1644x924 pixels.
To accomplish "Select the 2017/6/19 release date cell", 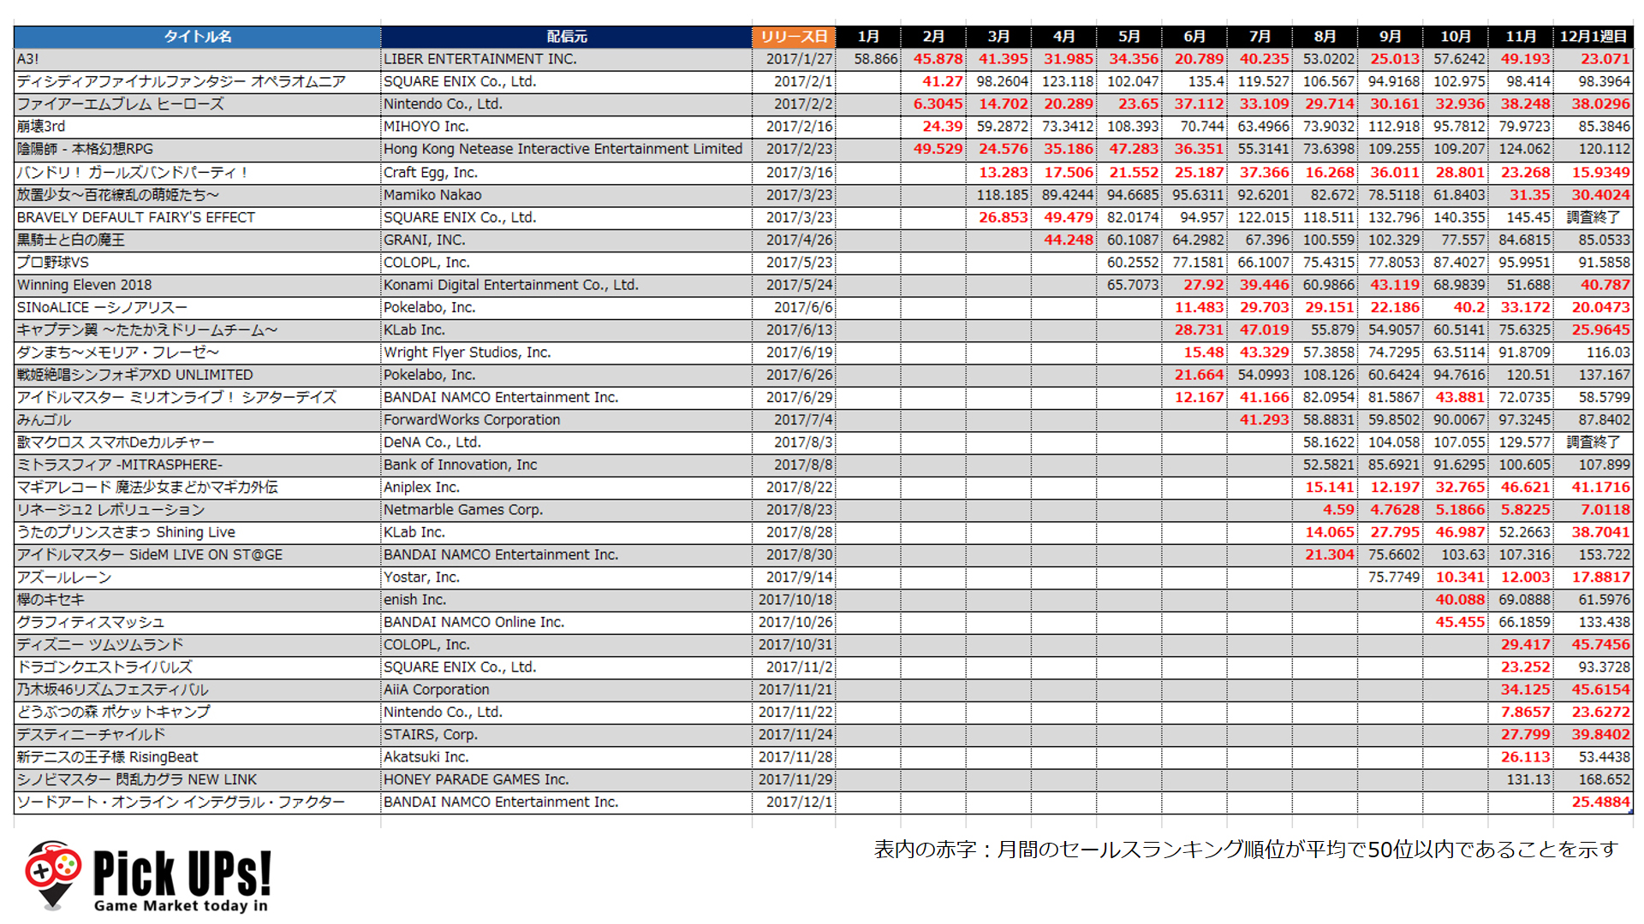I will (794, 352).
